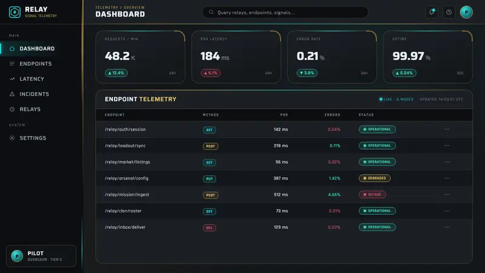Open the Pilot user card
The image size is (485, 273).
(x=41, y=256)
